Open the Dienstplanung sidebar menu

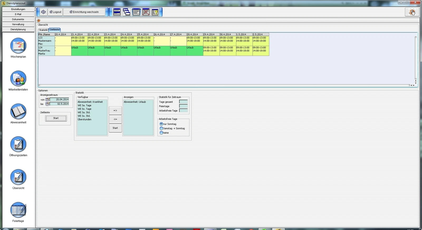pyautogui.click(x=18, y=29)
